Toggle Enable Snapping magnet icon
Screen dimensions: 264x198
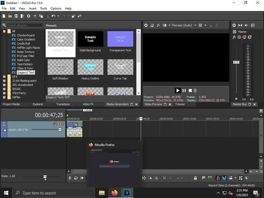point(218,178)
